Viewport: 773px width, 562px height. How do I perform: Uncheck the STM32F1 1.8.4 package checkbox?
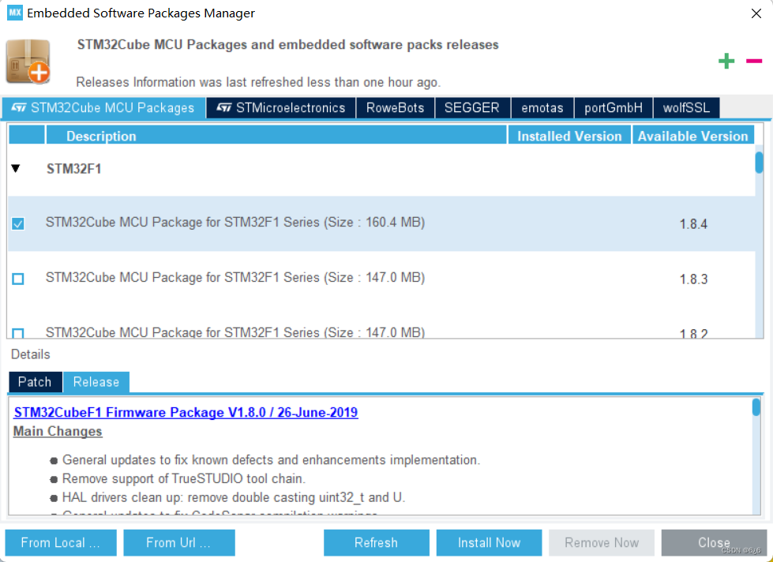(x=18, y=224)
